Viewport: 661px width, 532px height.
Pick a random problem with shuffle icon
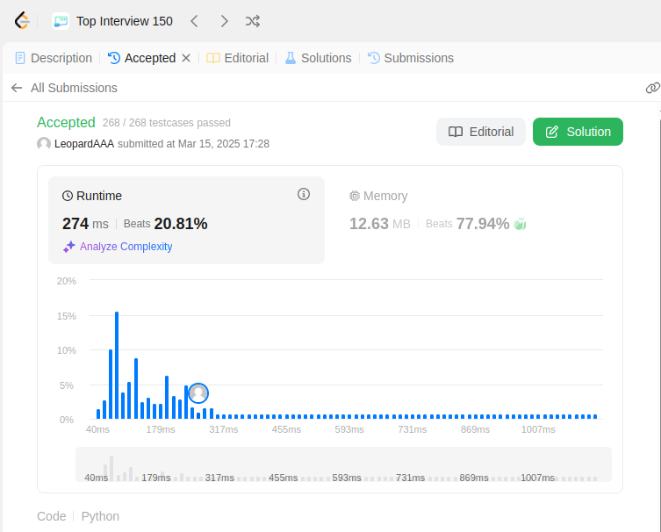coord(253,21)
